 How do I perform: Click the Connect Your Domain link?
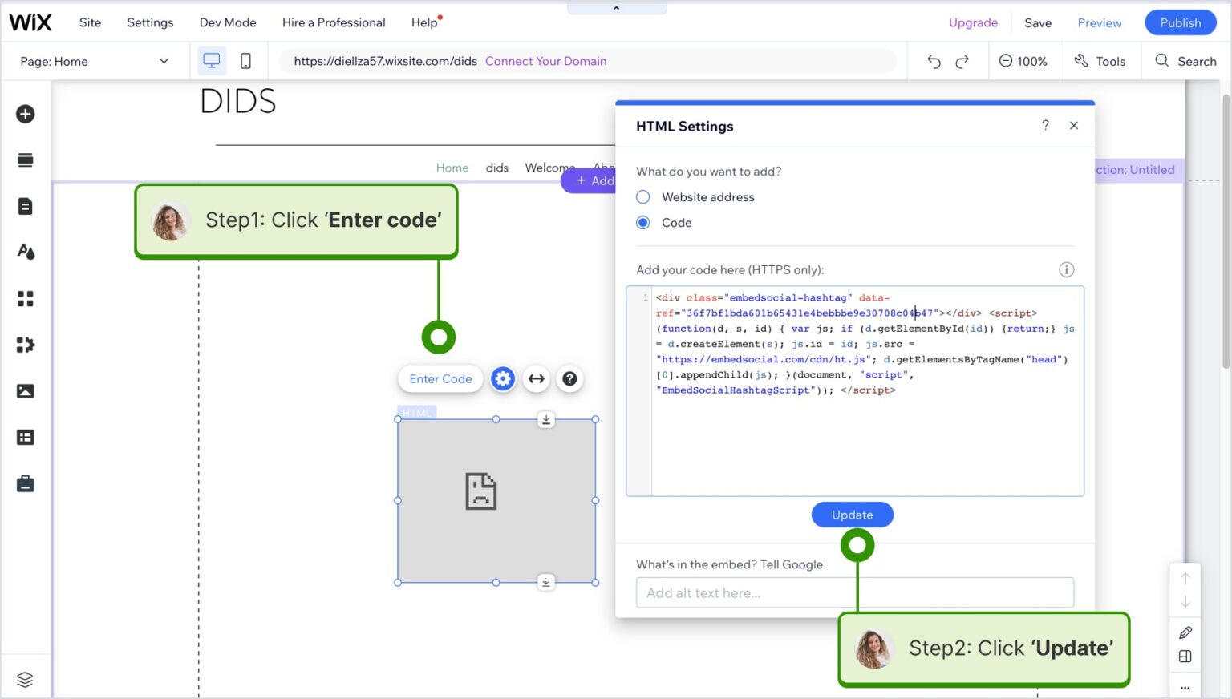pyautogui.click(x=545, y=61)
